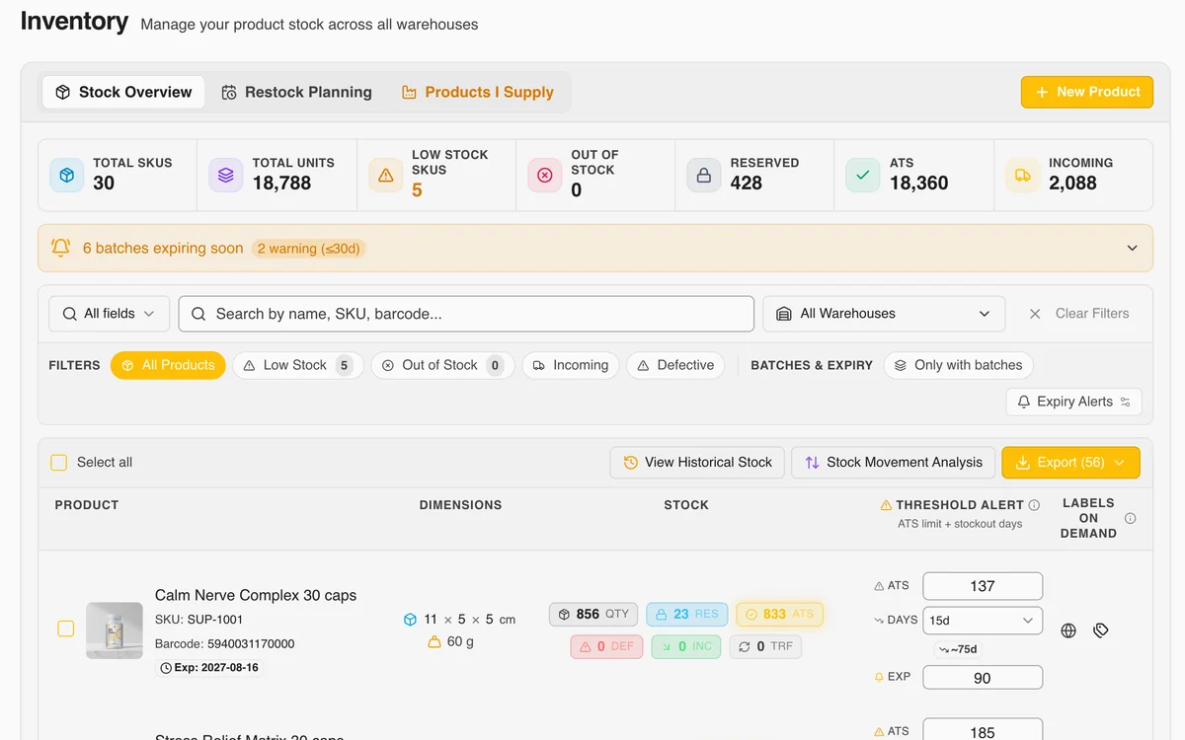Open the Products I Supply tab

coord(478,92)
